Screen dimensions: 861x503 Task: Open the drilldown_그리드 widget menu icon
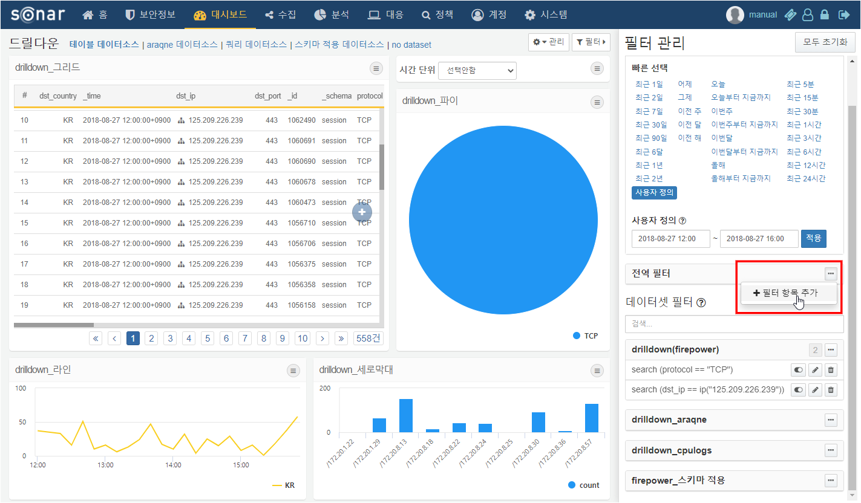point(376,68)
